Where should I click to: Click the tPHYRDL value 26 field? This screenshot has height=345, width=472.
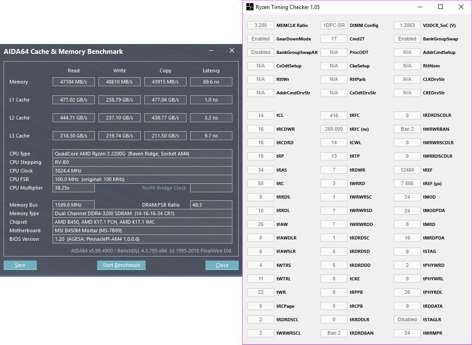(407, 292)
